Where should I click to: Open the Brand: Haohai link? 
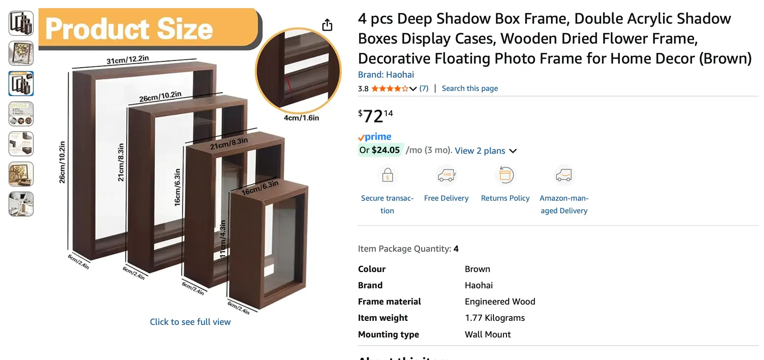386,75
